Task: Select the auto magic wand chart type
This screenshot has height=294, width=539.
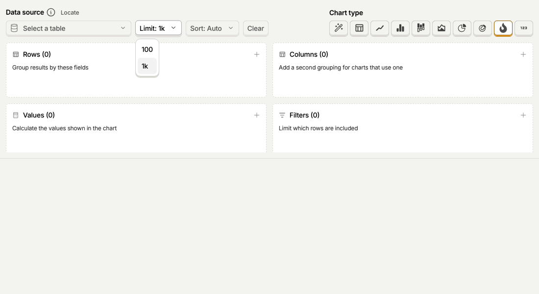Action: pyautogui.click(x=339, y=28)
